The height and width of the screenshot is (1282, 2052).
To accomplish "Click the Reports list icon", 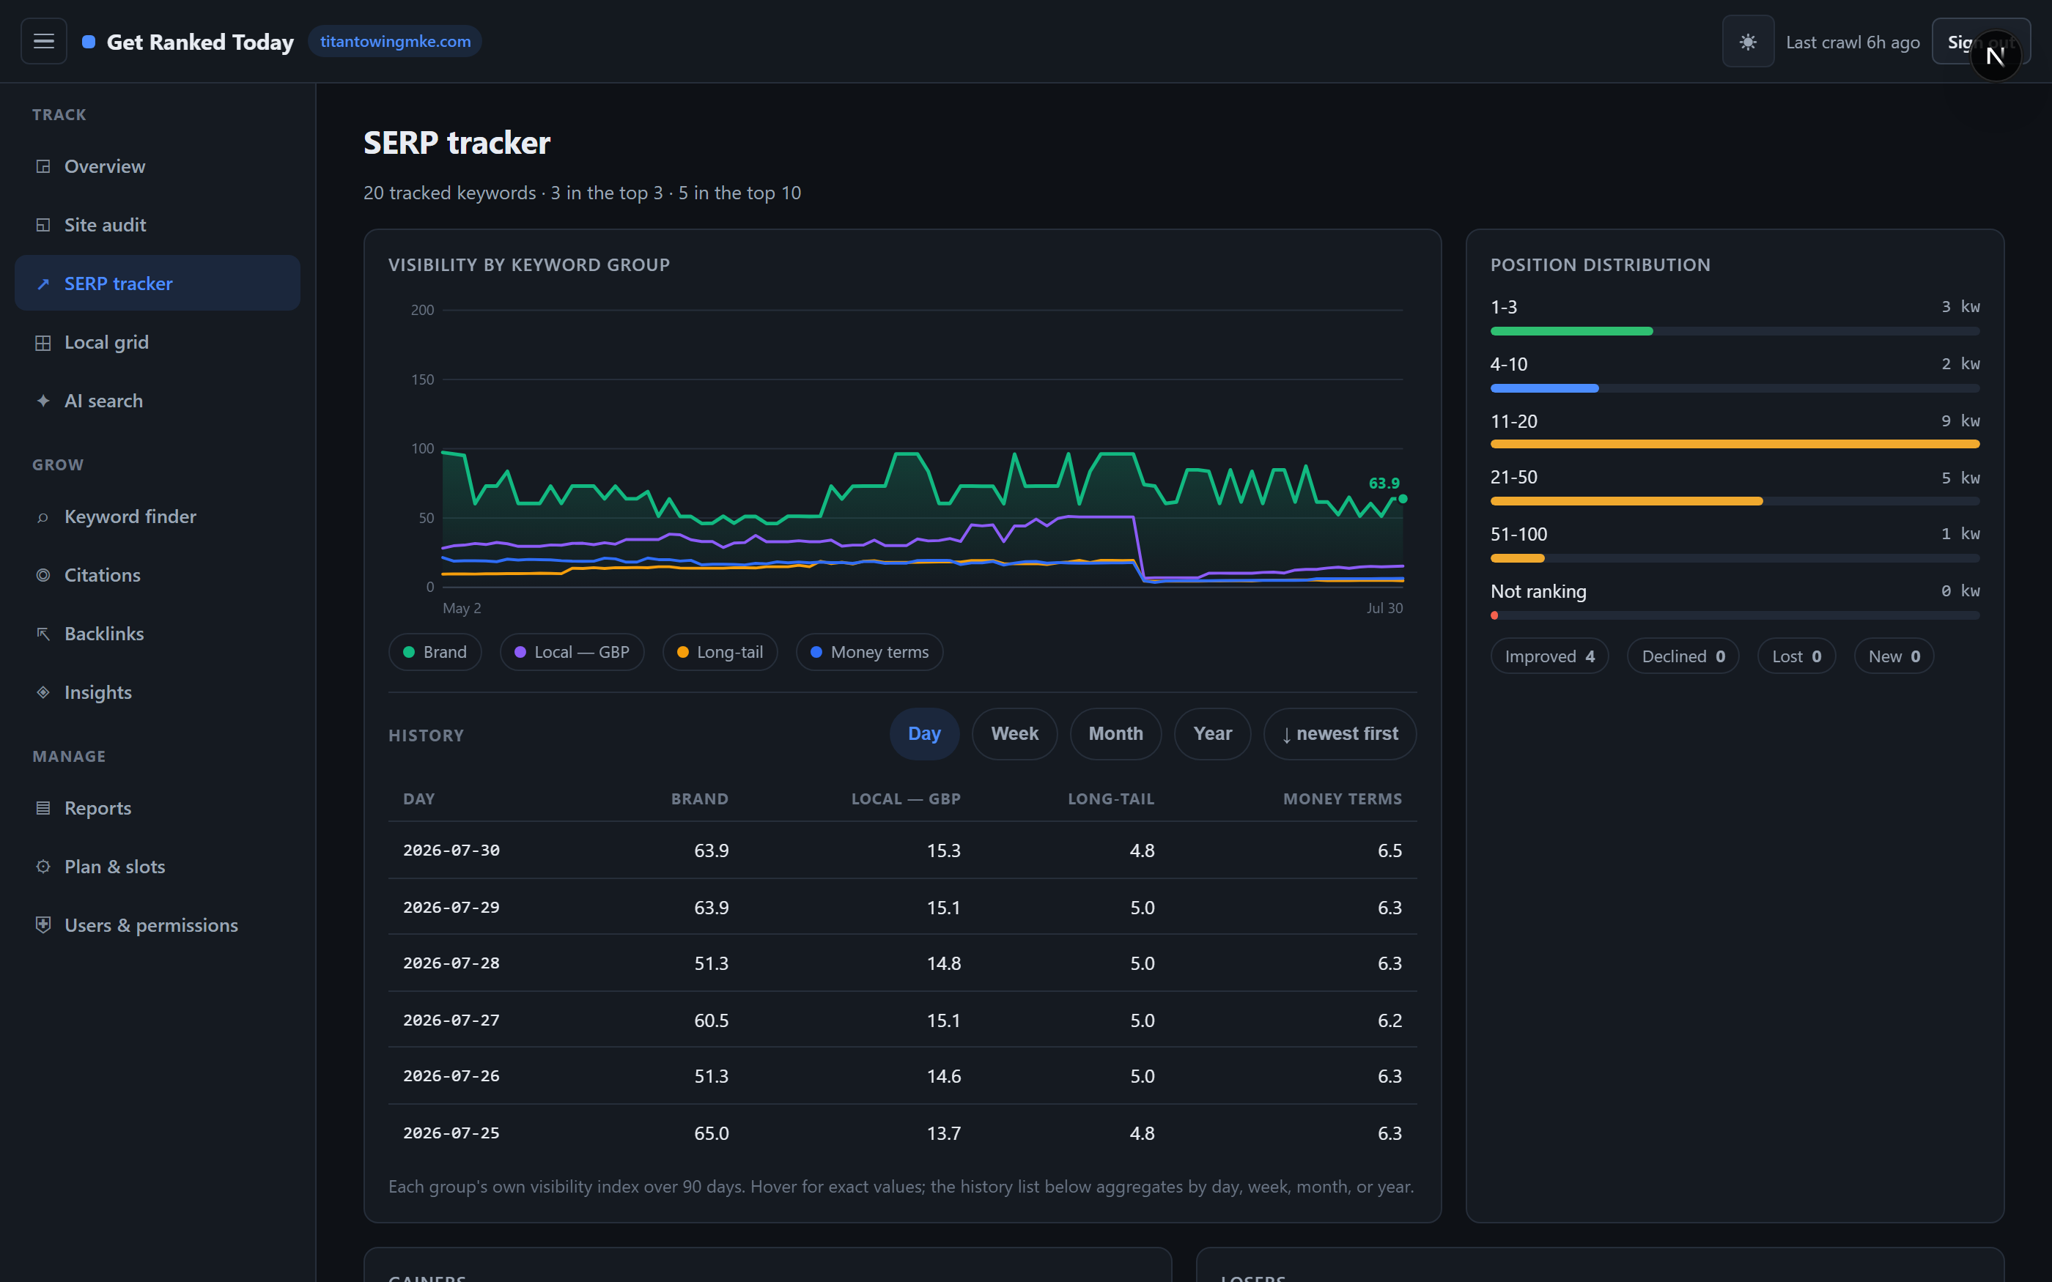I will tap(43, 808).
